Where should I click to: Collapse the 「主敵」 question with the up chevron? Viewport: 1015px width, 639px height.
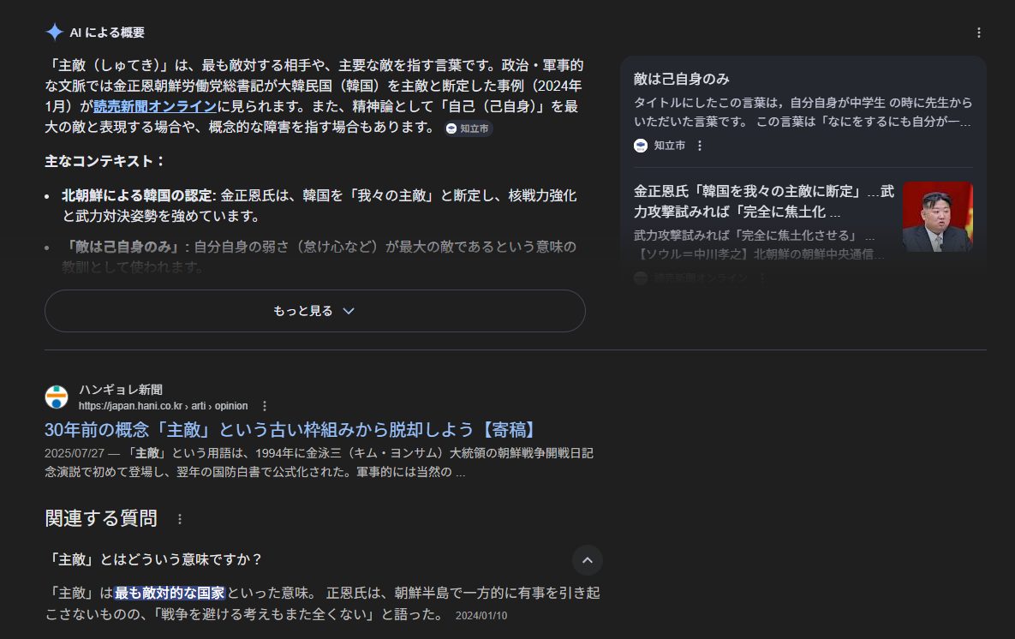coord(588,560)
